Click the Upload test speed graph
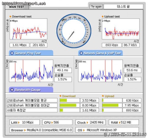Screen dimensions: 148x138 [121, 29]
